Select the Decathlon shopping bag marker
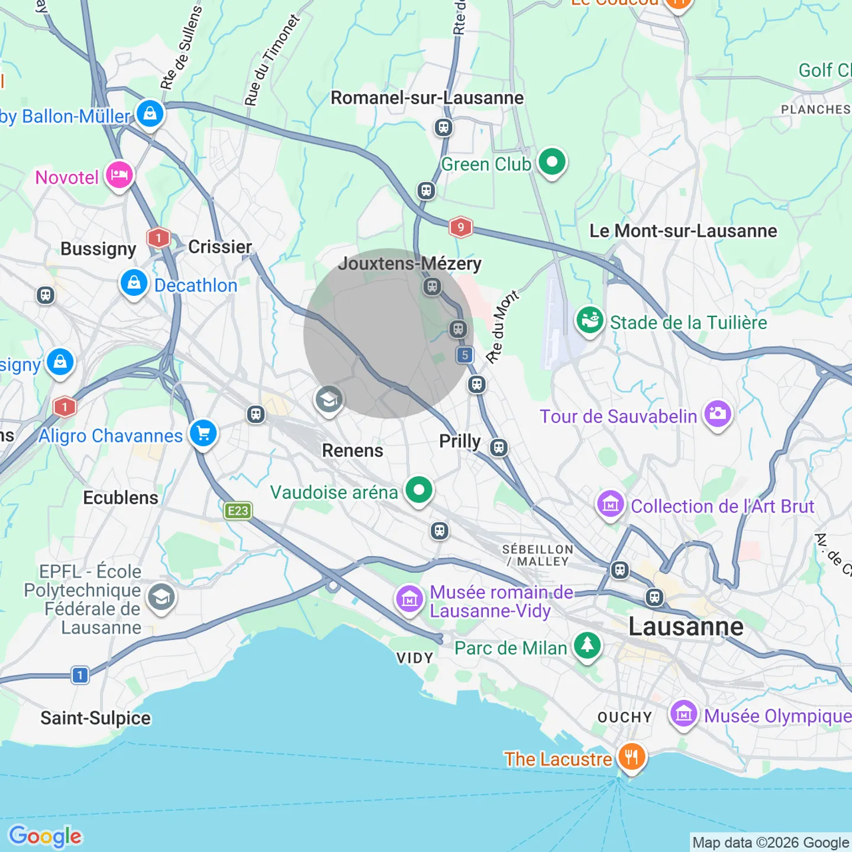Image resolution: width=852 pixels, height=852 pixels. coord(134,283)
